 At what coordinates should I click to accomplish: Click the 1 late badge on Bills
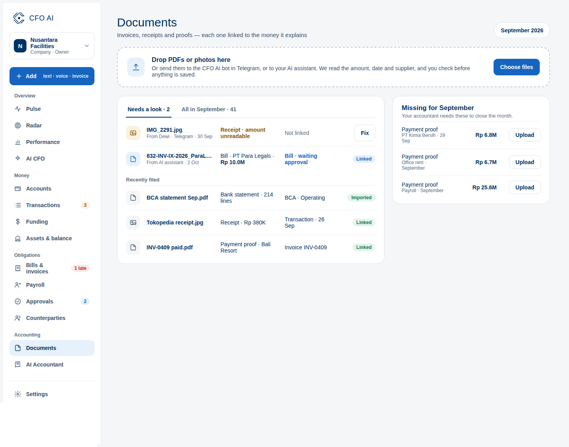(80, 268)
